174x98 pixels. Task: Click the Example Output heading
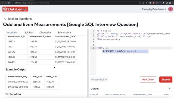tap(16, 69)
